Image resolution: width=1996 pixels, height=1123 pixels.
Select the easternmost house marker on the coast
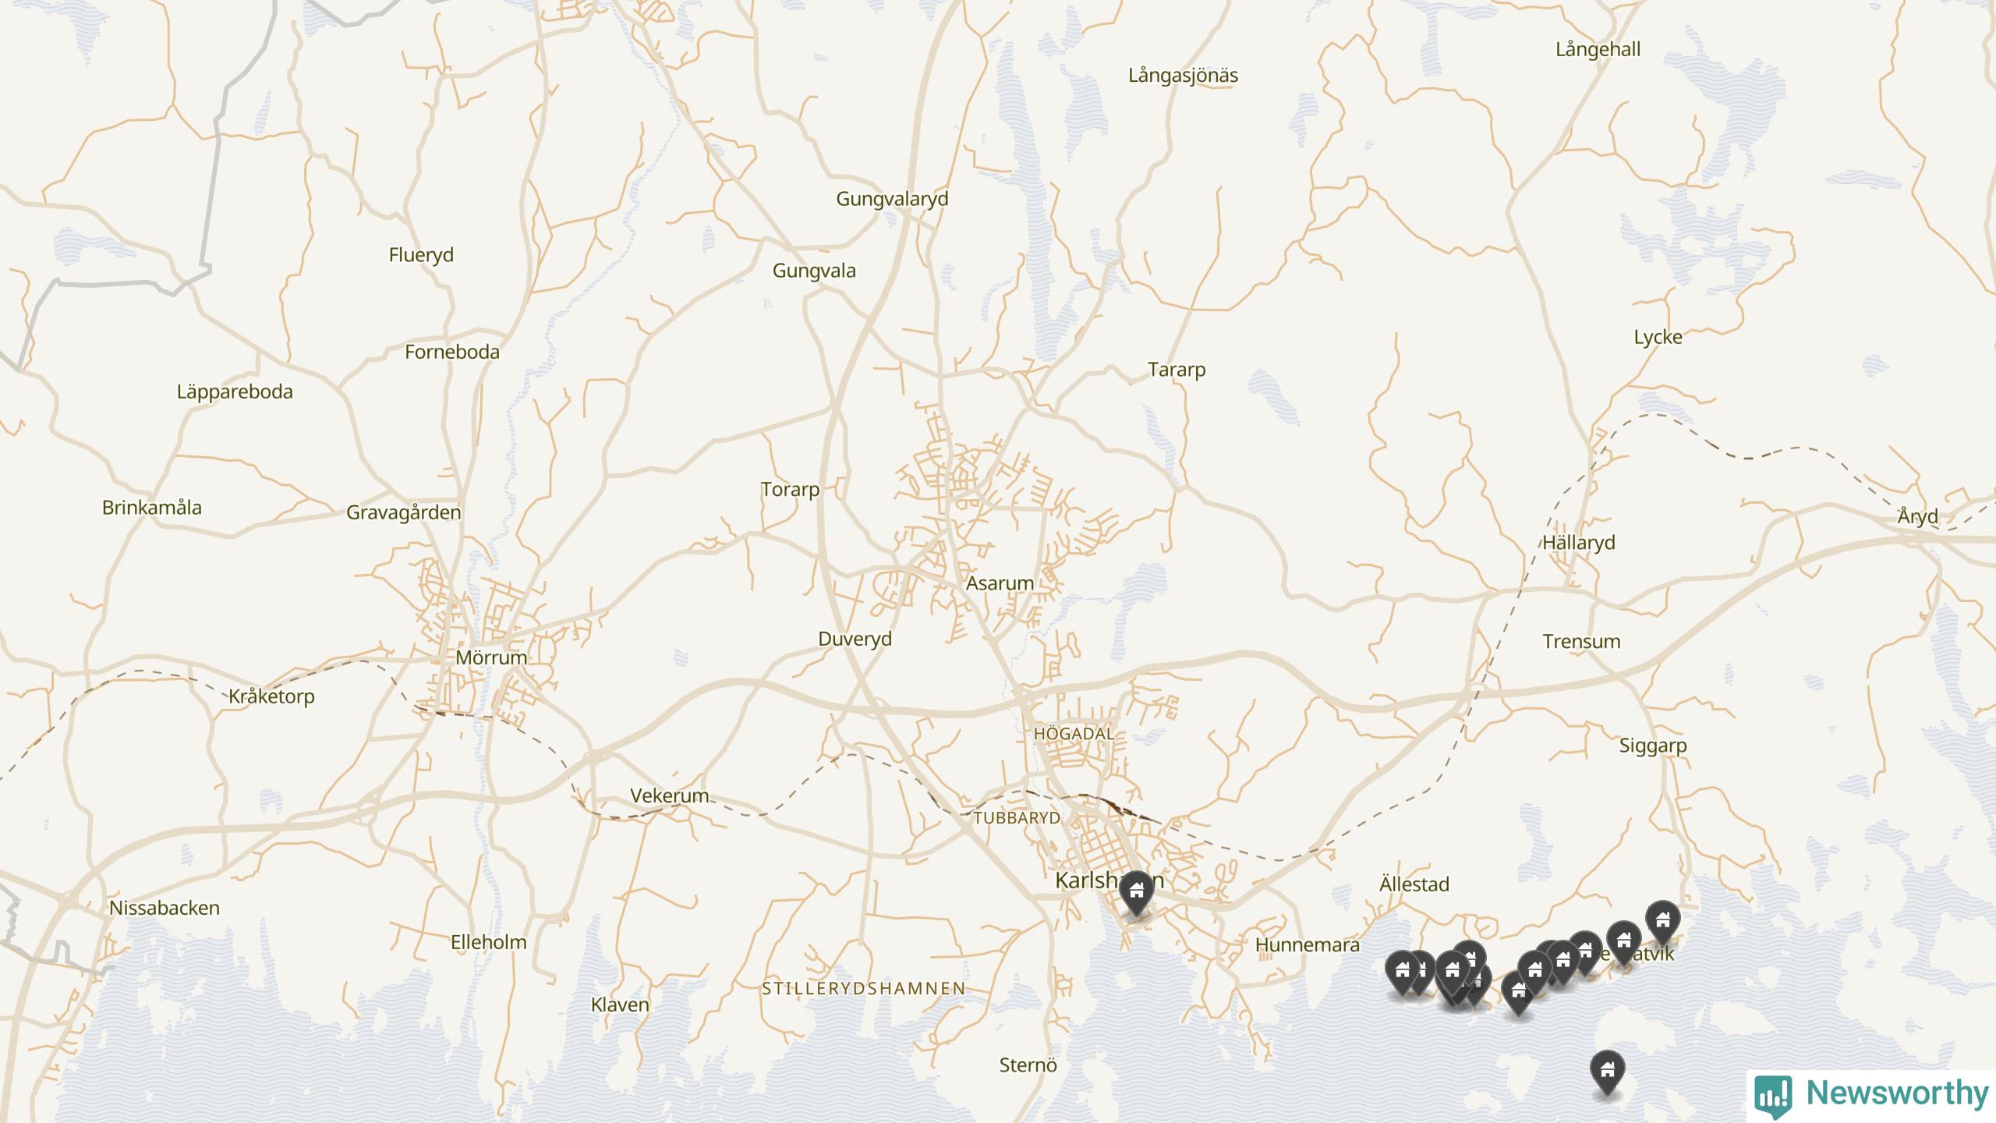1662,922
